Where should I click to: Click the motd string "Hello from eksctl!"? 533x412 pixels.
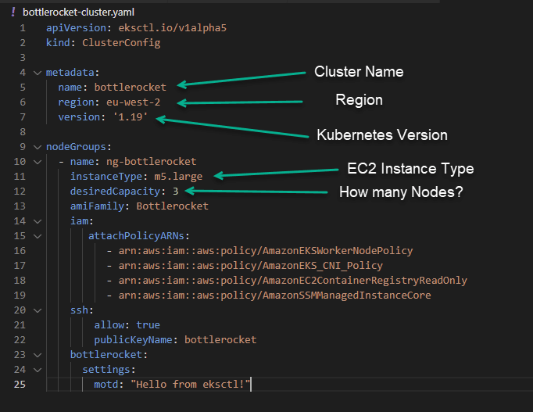(191, 385)
